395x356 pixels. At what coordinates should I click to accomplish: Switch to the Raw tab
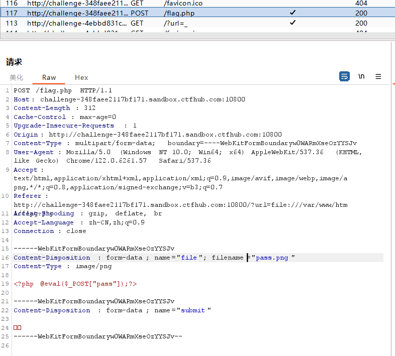tap(49, 77)
